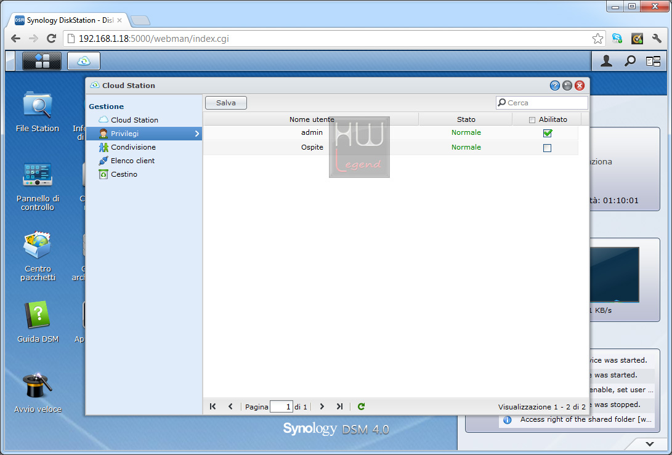The height and width of the screenshot is (455, 672).
Task: Refresh the user privileges list
Action: tap(362, 406)
